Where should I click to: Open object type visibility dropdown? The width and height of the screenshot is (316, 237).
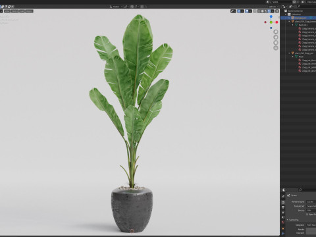pyautogui.click(x=233, y=11)
